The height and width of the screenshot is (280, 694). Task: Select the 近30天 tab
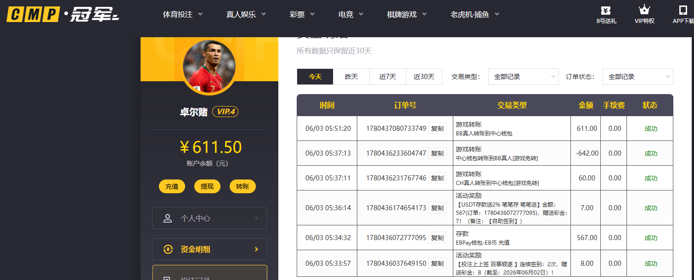424,77
